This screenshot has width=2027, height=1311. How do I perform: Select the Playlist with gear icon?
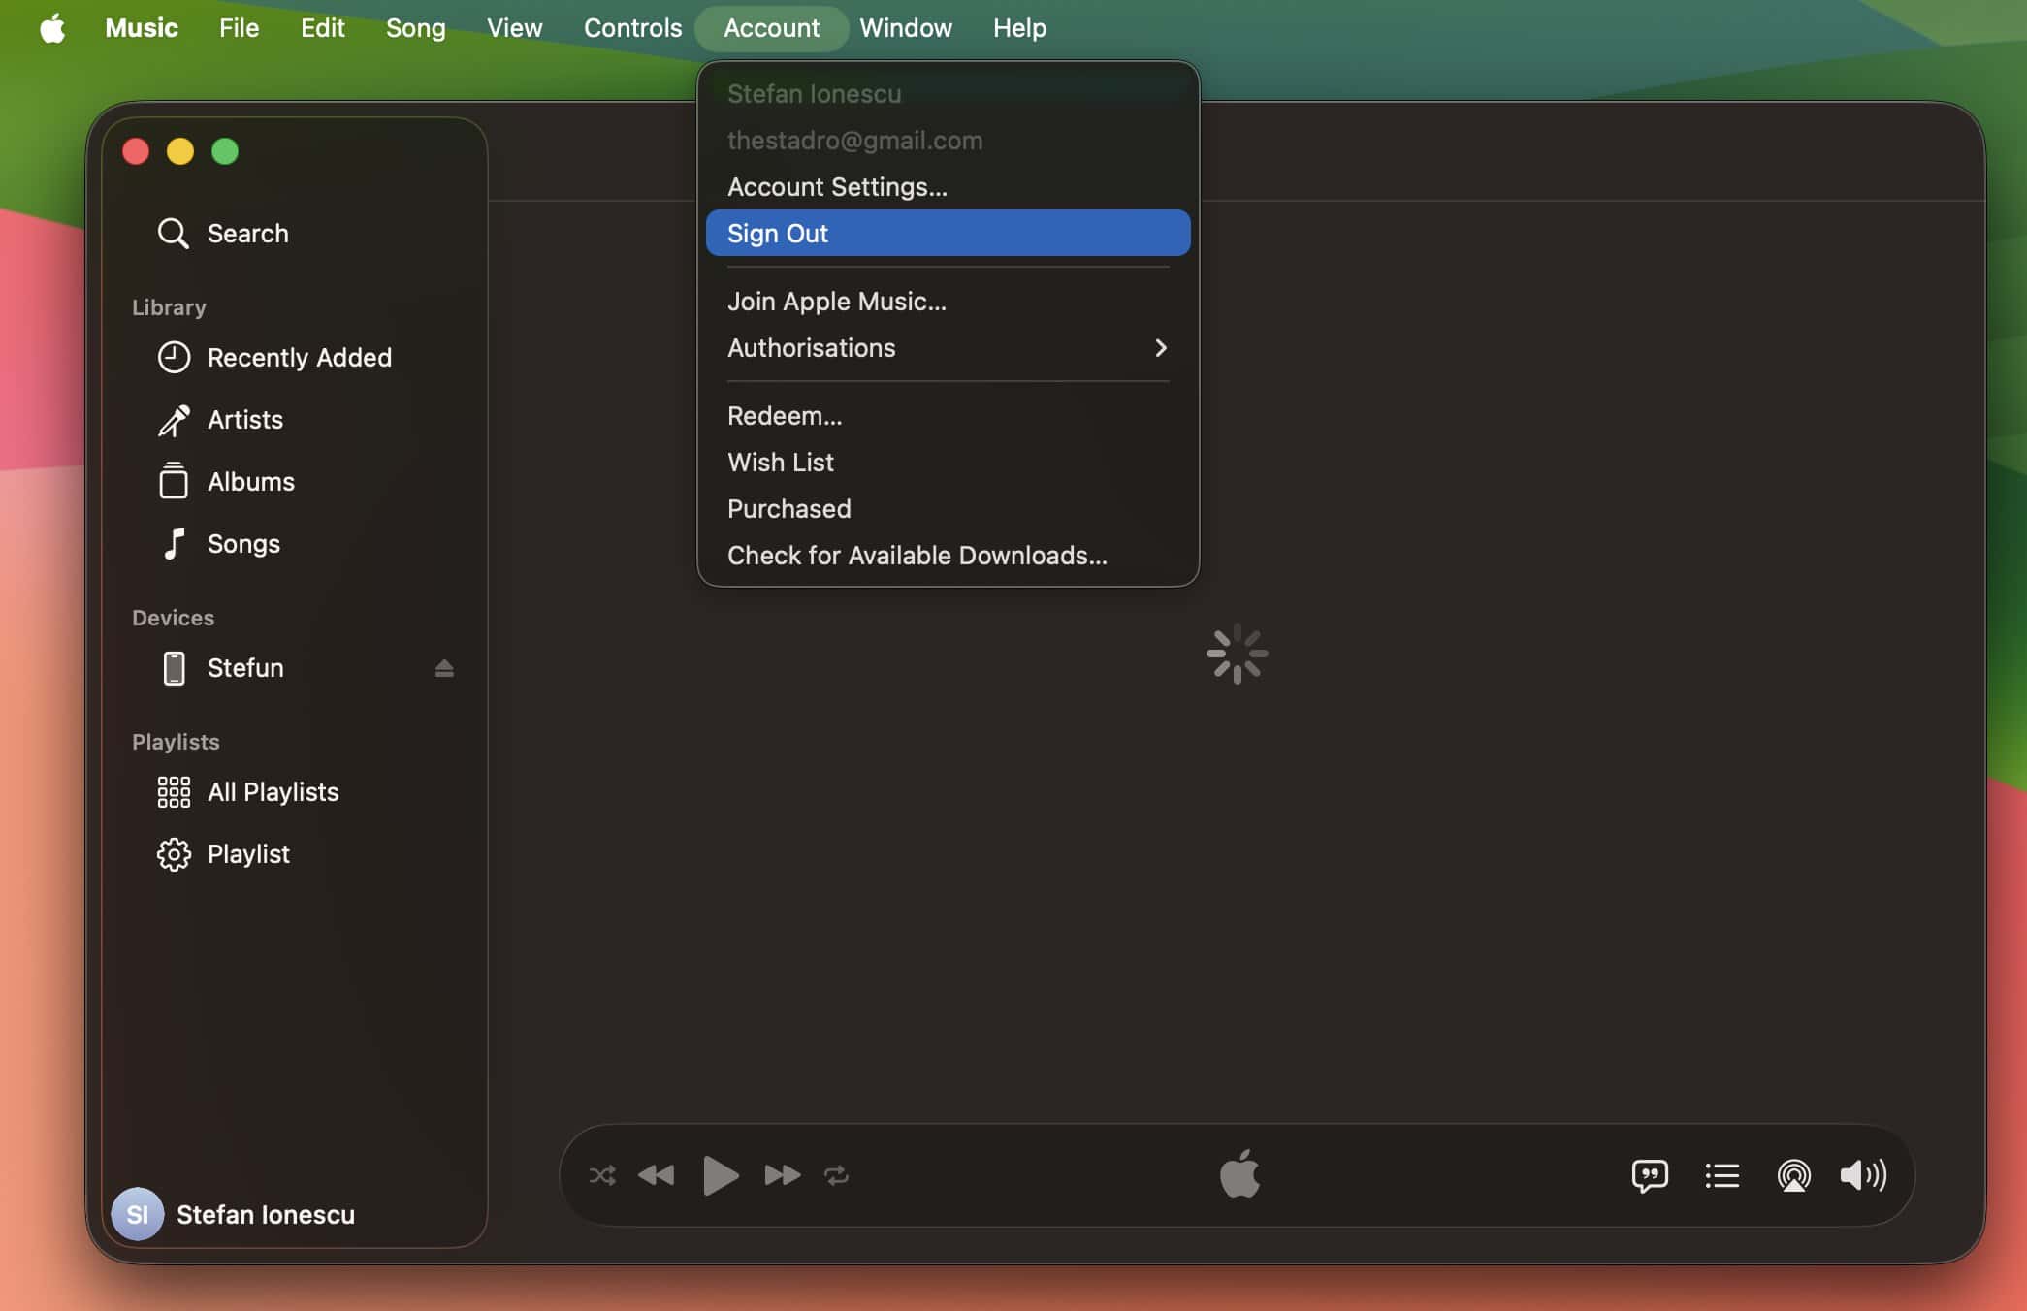coord(248,853)
